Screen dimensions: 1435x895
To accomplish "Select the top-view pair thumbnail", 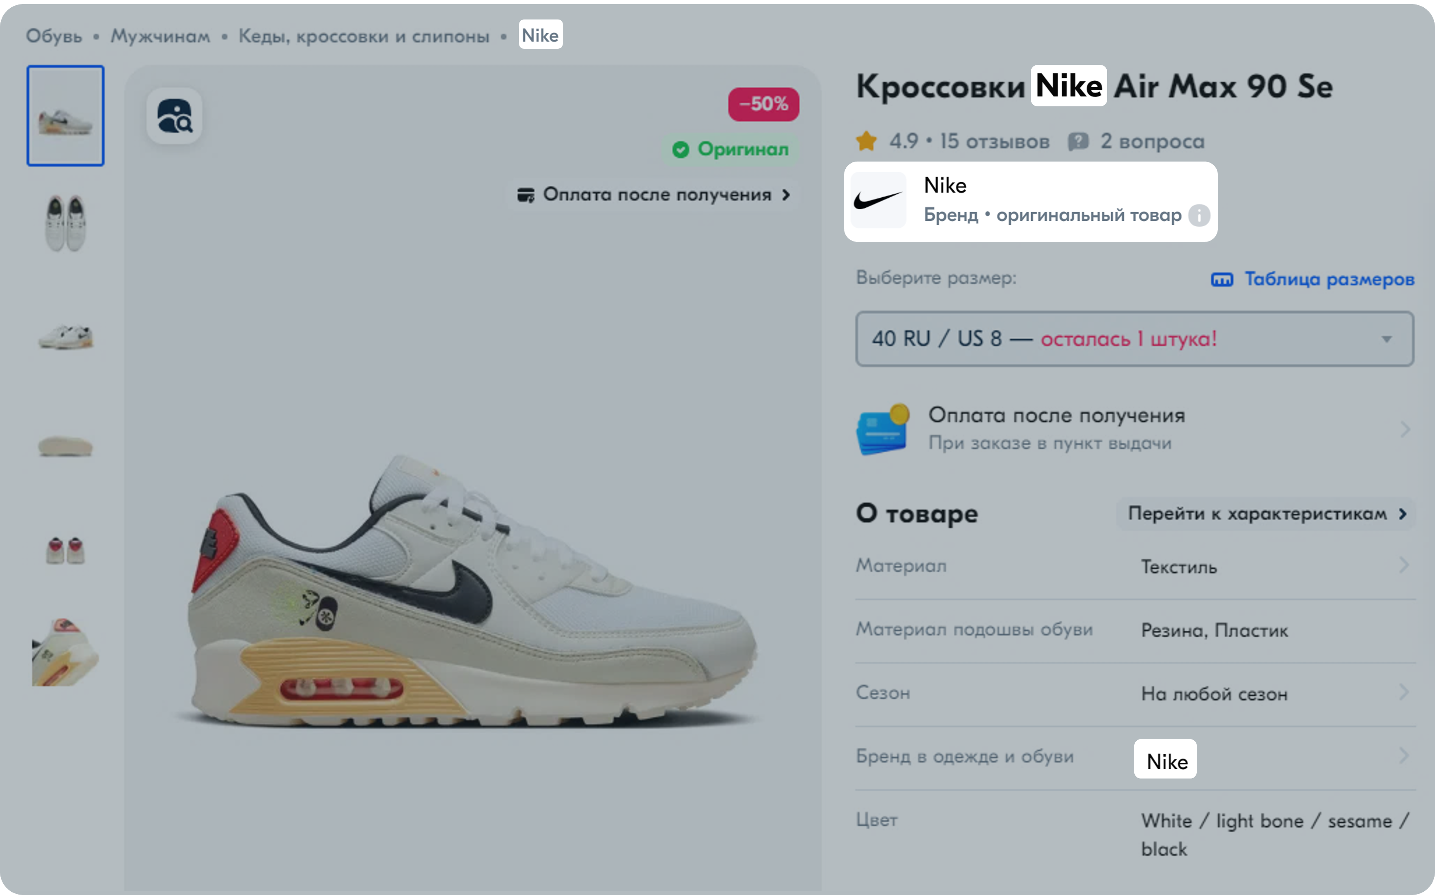I will tap(65, 223).
